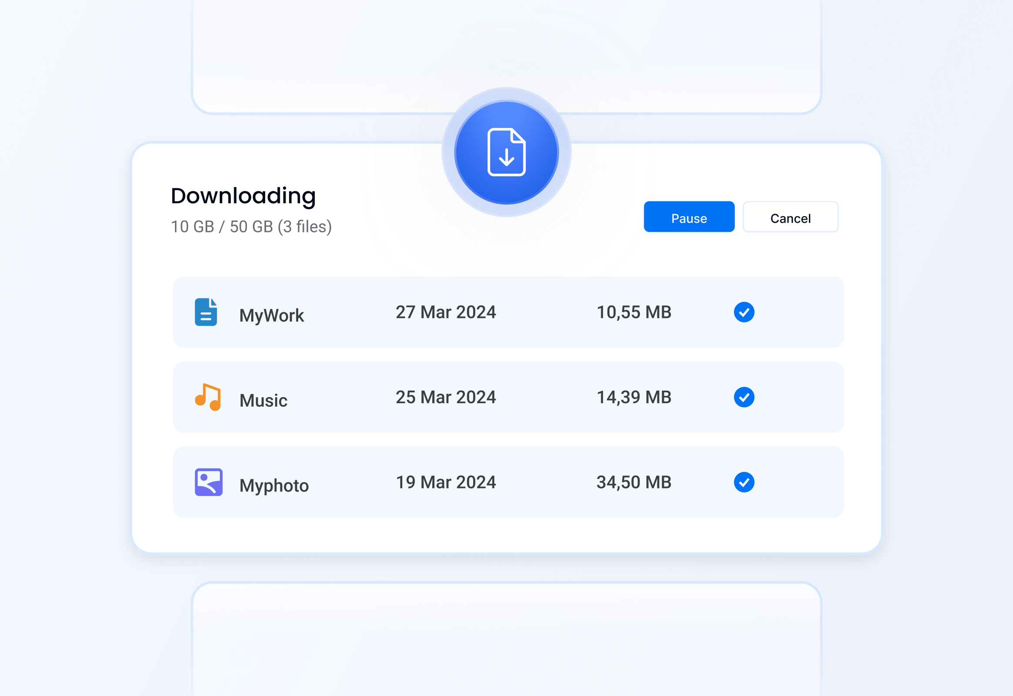
Task: Click the 34,50 MB size label for Myphoto
Action: 634,482
